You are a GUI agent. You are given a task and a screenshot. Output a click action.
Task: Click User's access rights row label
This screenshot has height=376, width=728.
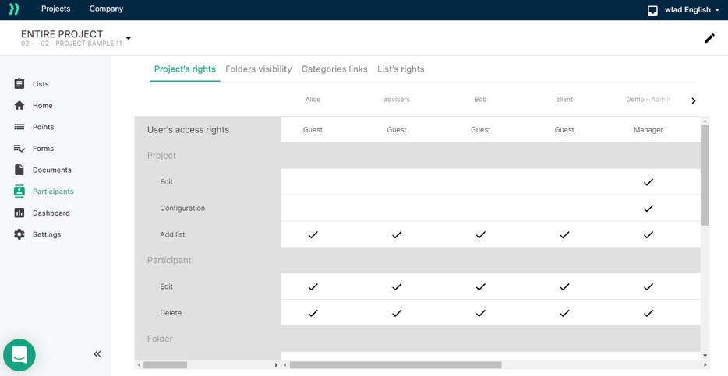188,130
